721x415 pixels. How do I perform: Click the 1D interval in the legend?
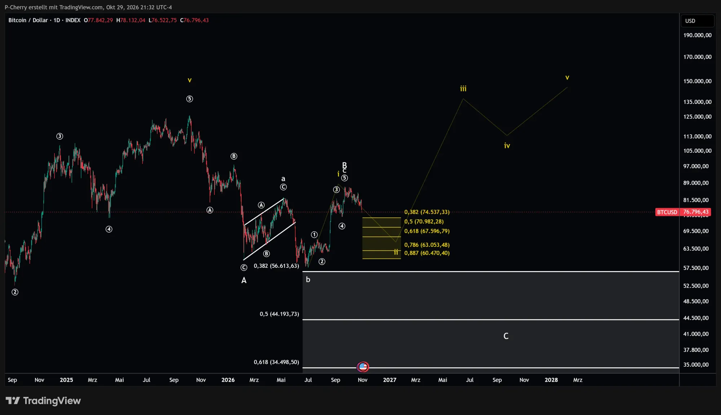click(57, 20)
